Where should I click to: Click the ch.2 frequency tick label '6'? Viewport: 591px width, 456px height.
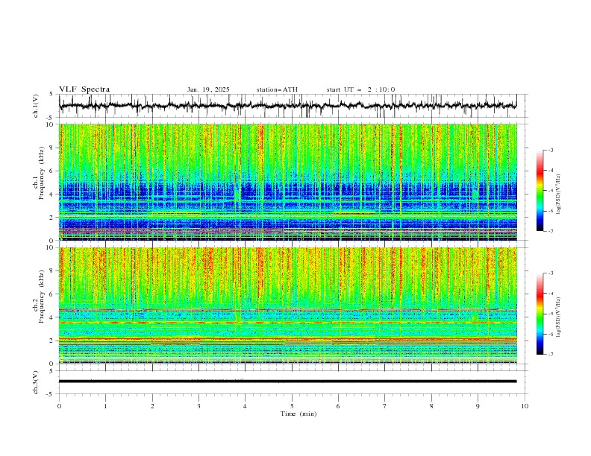(x=52, y=294)
